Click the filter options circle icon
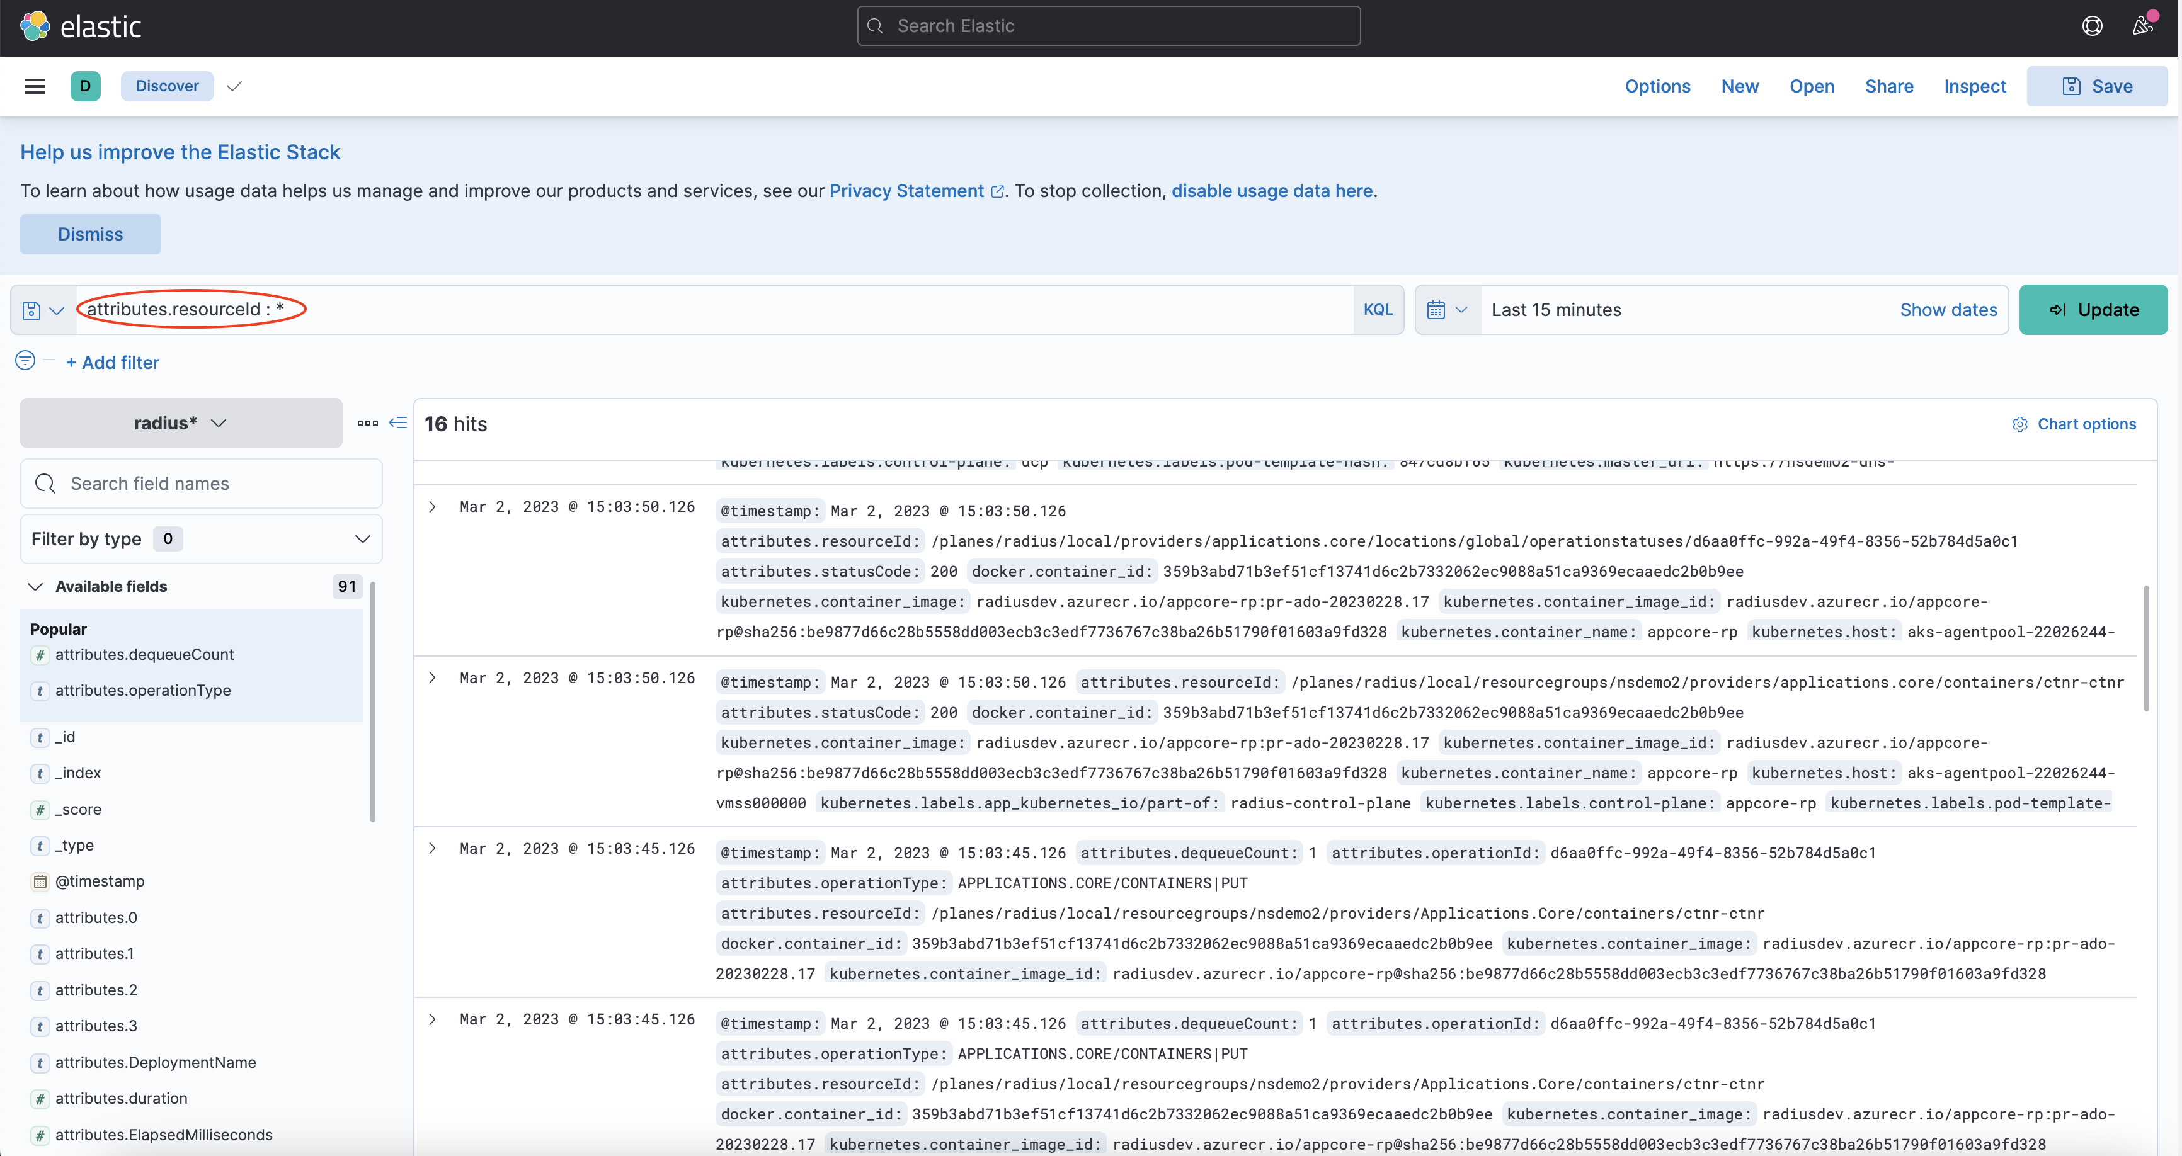 (x=25, y=361)
